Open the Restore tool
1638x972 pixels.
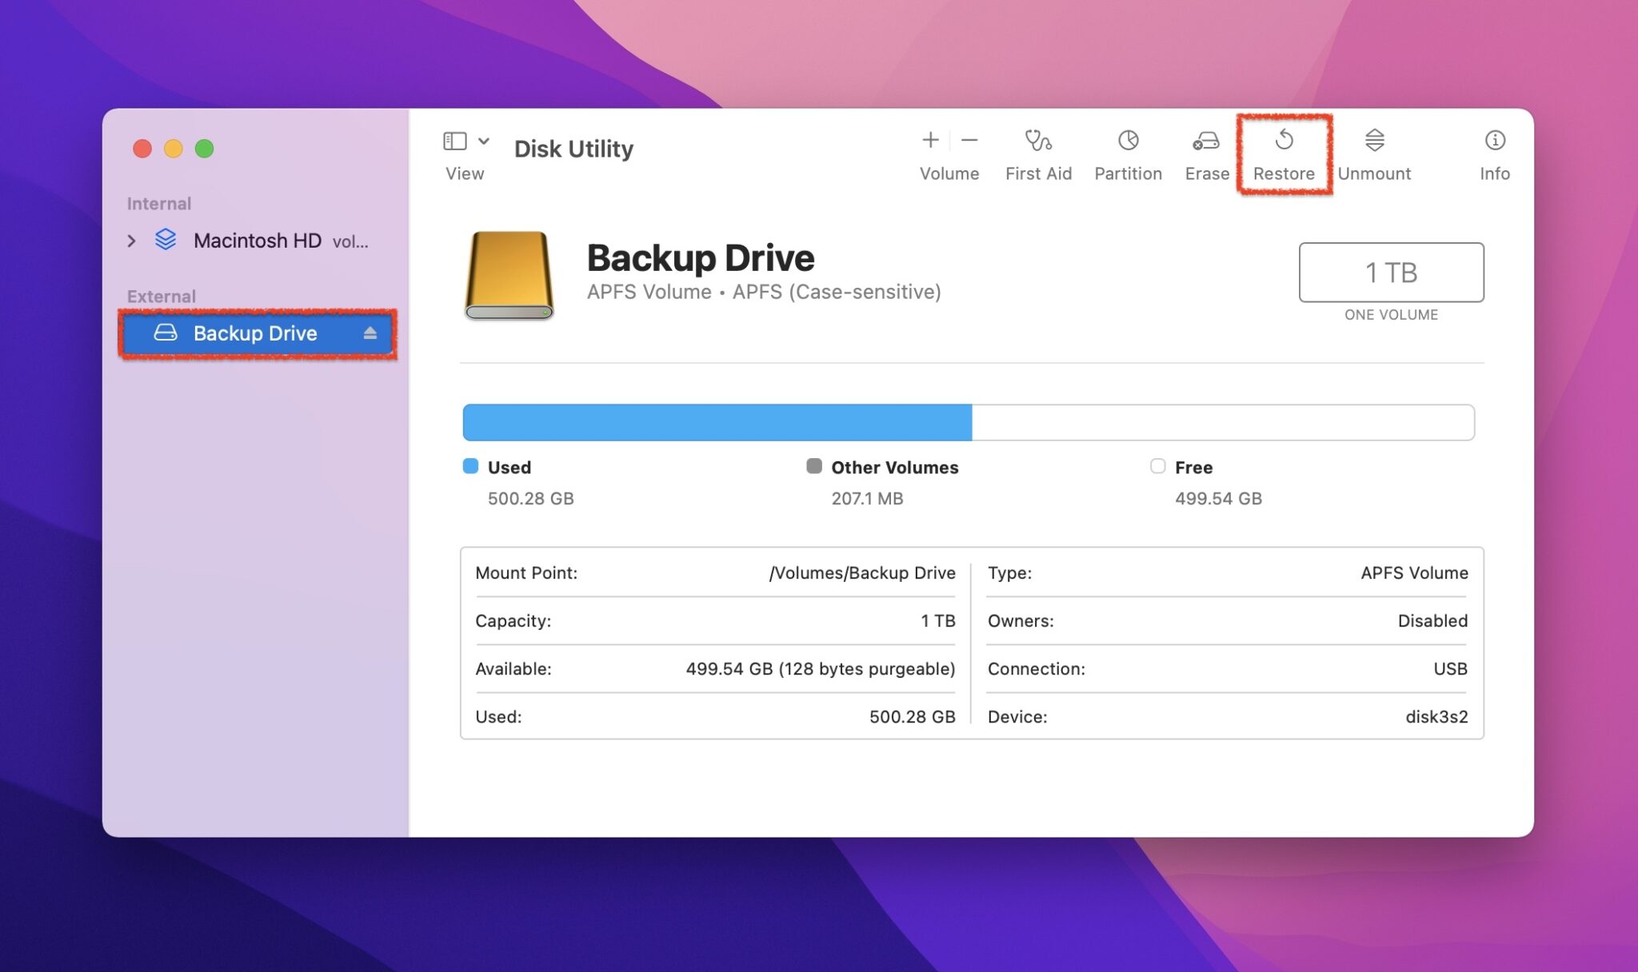(x=1284, y=152)
